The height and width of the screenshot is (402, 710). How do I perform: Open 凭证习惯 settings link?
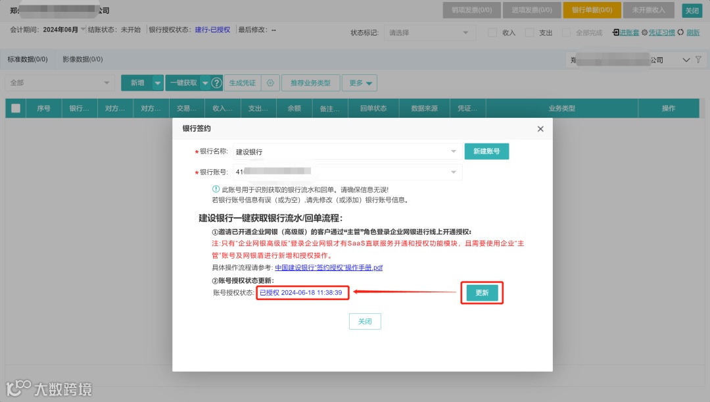658,33
